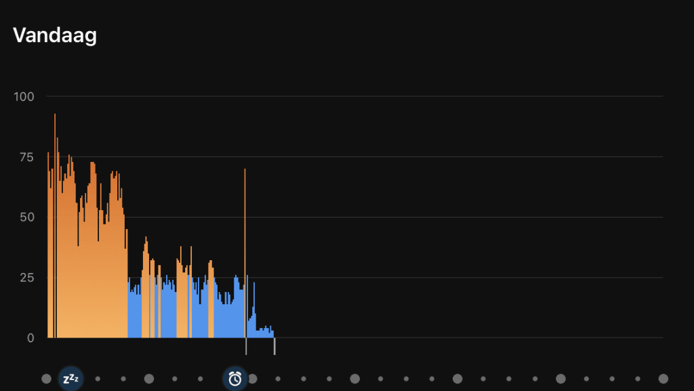Click the sleep zzz icon on timeline
The image size is (694, 391).
[71, 379]
